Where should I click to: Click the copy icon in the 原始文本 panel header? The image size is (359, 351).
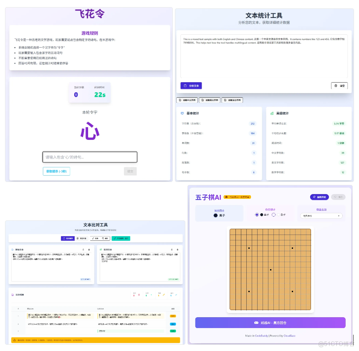[84, 250]
